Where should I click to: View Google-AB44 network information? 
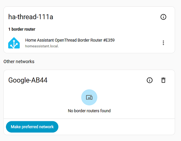[x=150, y=80]
